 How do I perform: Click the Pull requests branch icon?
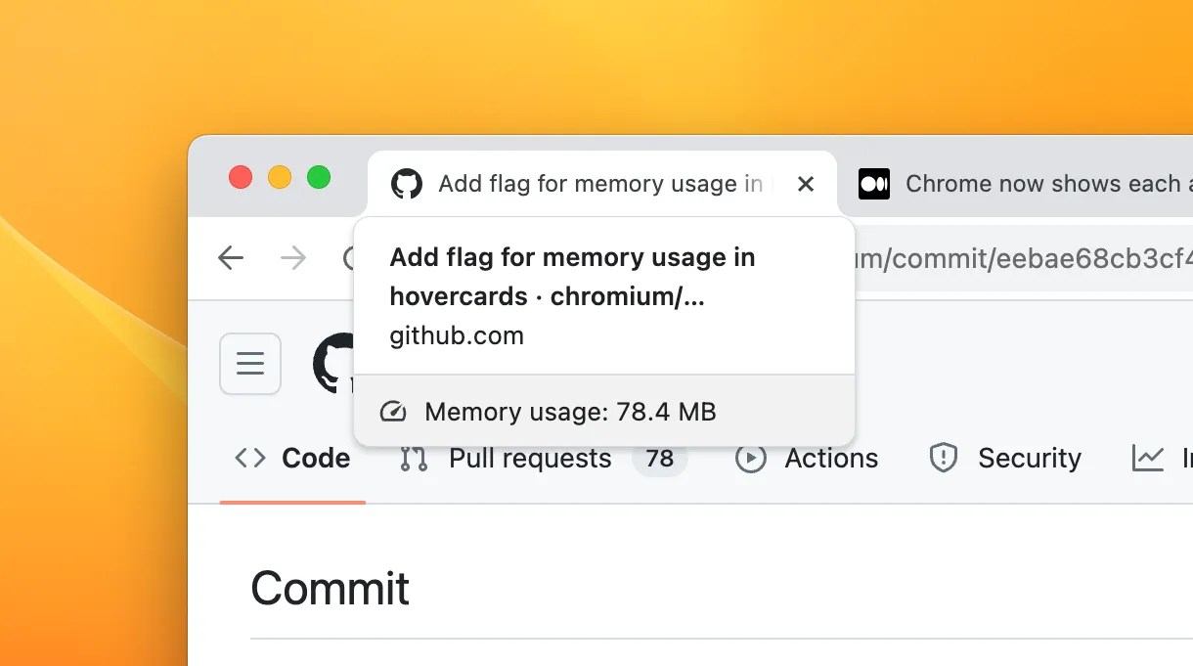(x=412, y=457)
